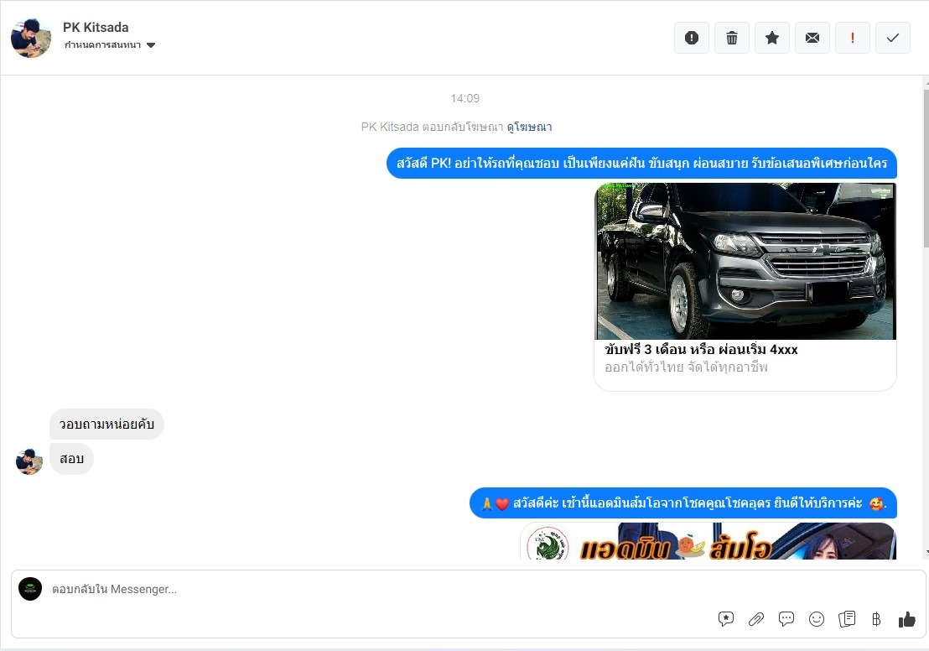The height and width of the screenshot is (651, 929).
Task: Open PK Kitsada's profile name in header
Action: pyautogui.click(x=96, y=28)
